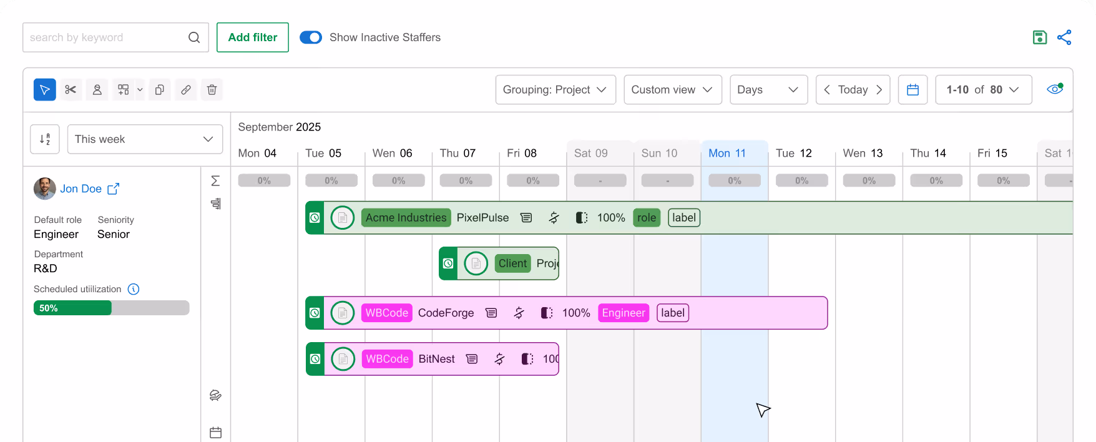Image resolution: width=1096 pixels, height=442 pixels.
Task: Click the PixelPulse notes icon
Action: pos(526,218)
